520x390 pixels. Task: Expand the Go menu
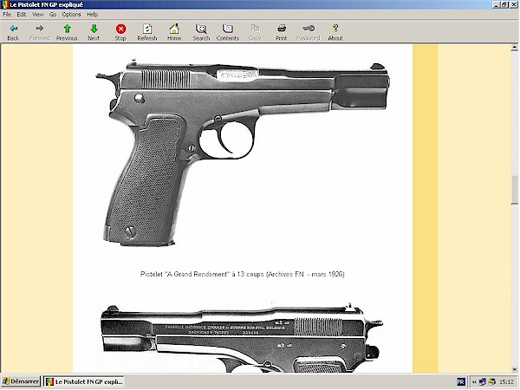53,15
